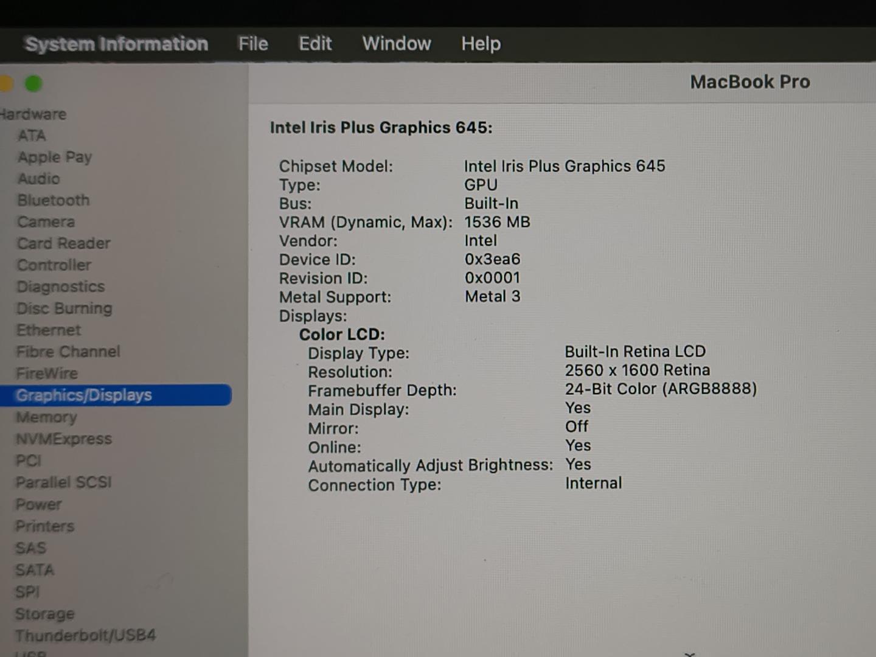Click the MacBook Pro window title
Viewport: 876px width, 657px height.
(x=750, y=82)
